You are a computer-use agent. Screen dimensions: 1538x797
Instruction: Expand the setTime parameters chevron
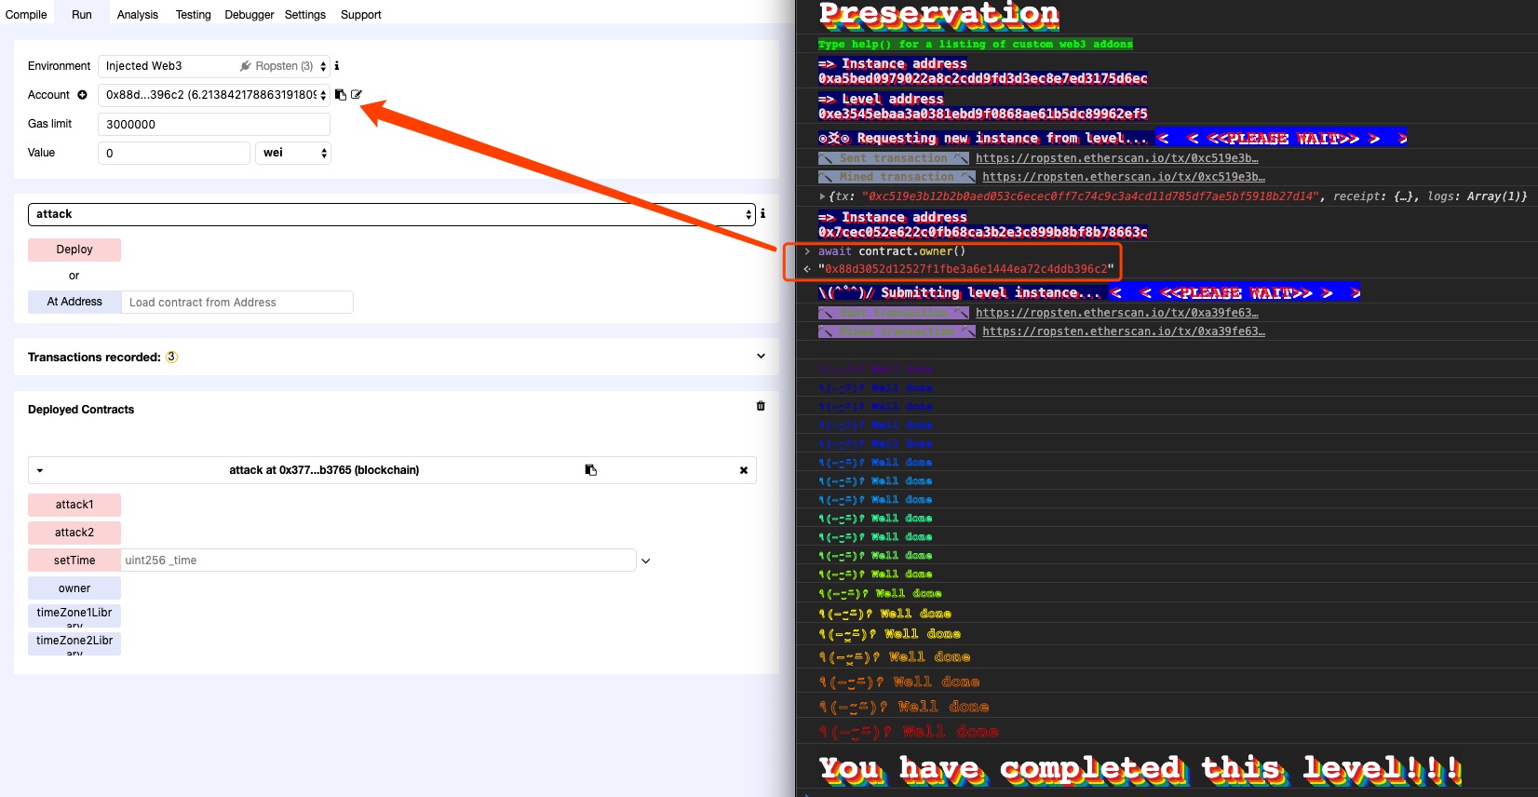pyautogui.click(x=646, y=561)
